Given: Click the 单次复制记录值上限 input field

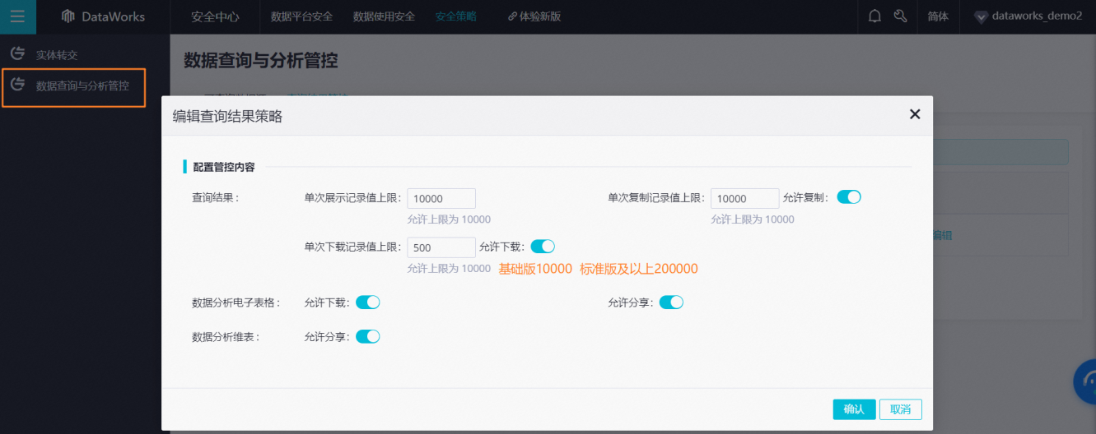Looking at the screenshot, I should (745, 198).
